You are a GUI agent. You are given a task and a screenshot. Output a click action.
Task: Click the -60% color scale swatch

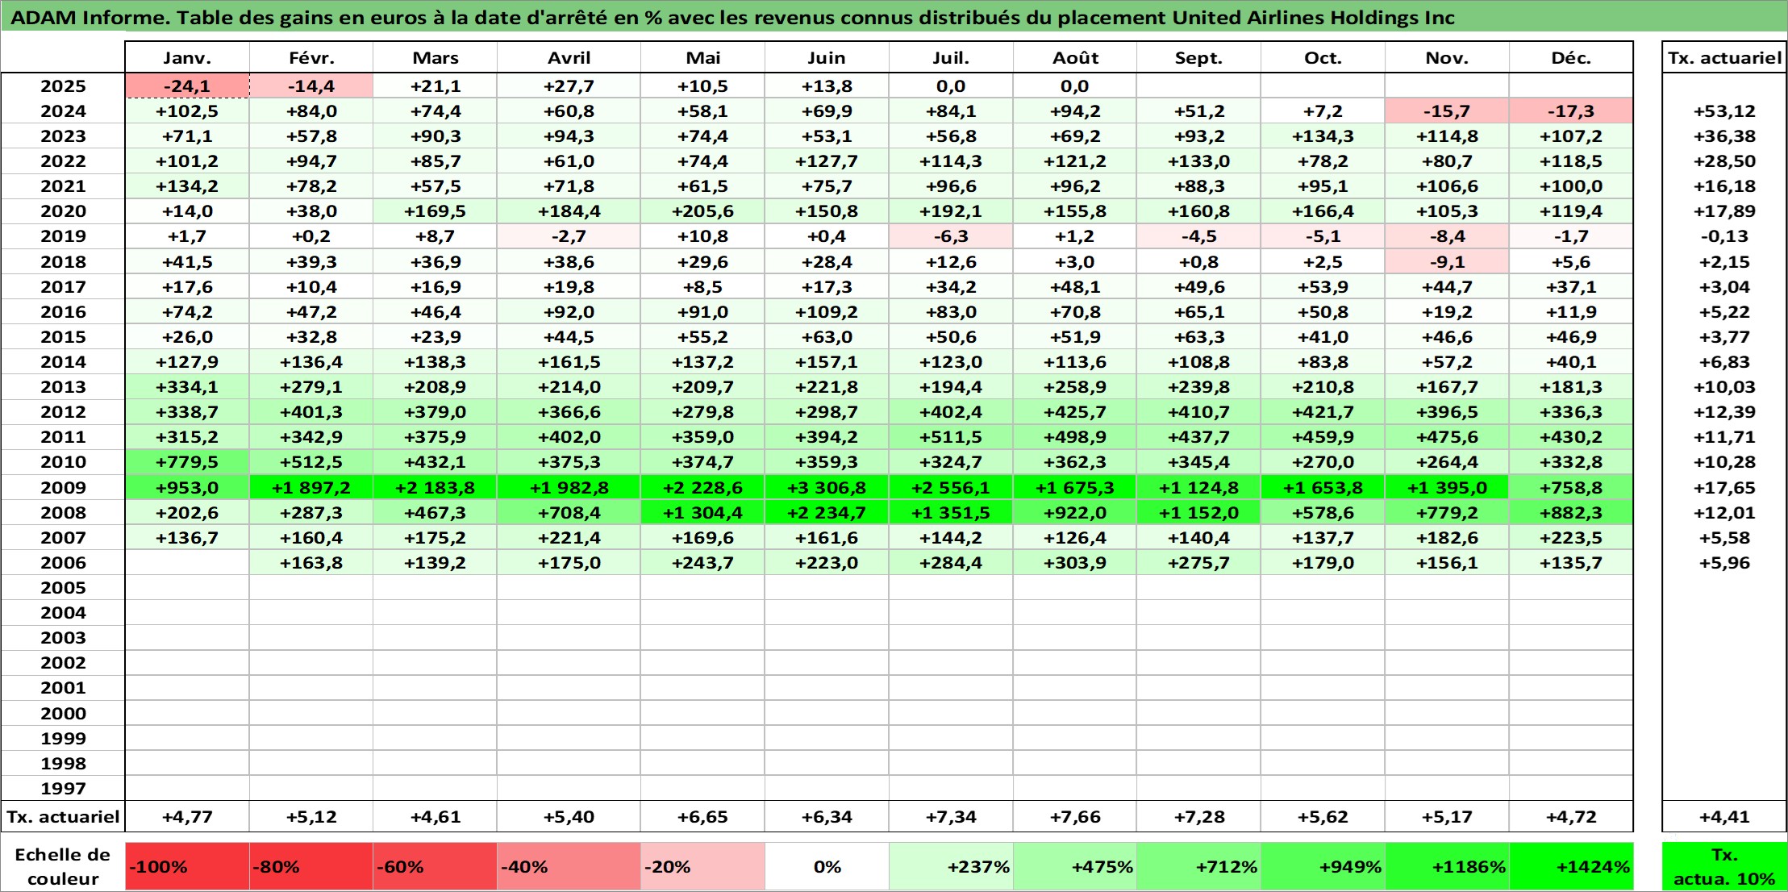coord(435,867)
